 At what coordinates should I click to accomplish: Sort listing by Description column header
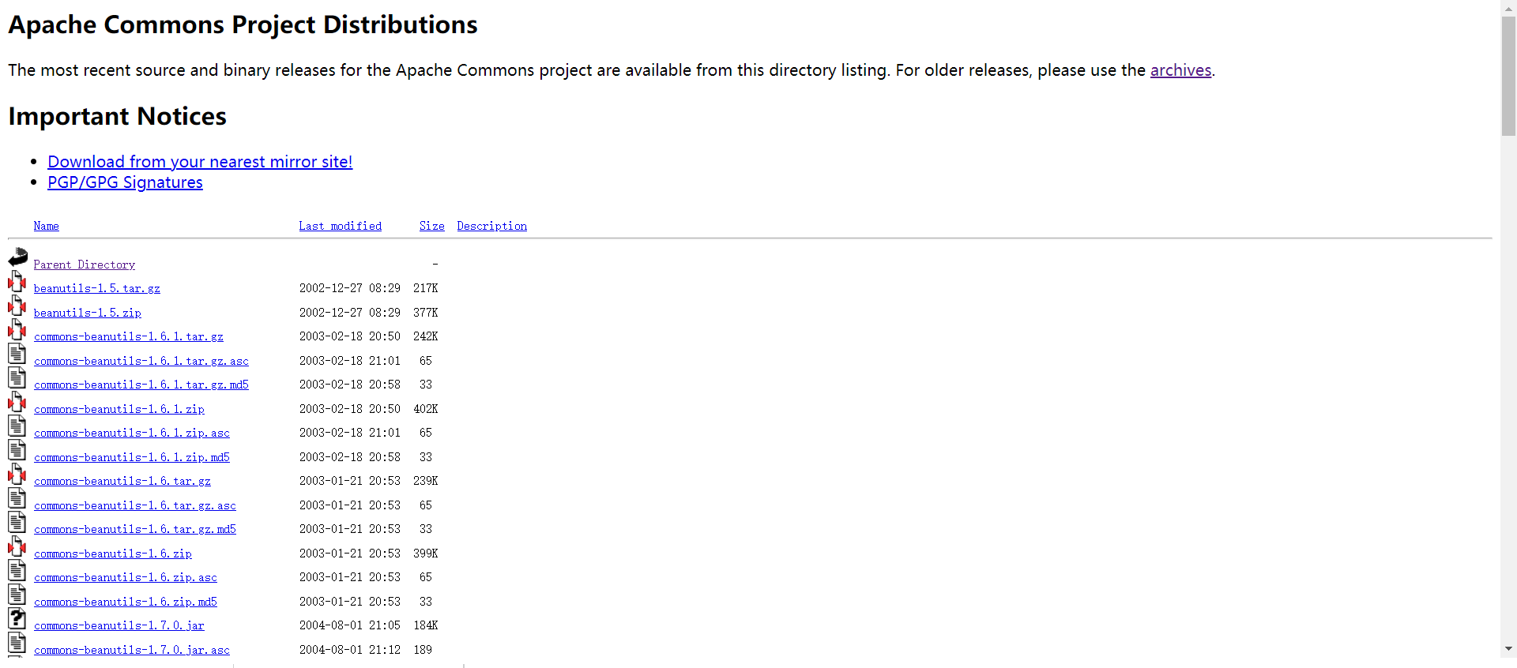491,227
